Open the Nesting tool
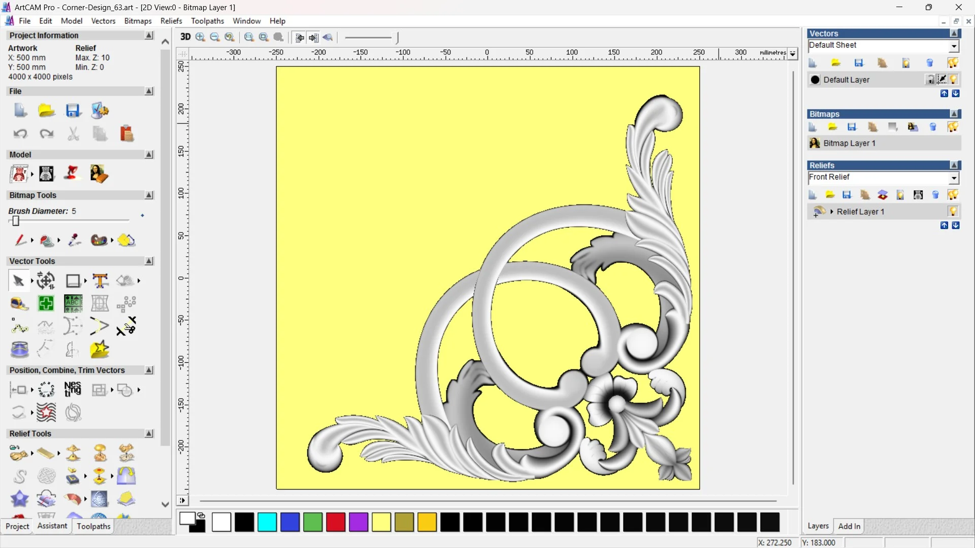This screenshot has width=975, height=548. [x=73, y=389]
